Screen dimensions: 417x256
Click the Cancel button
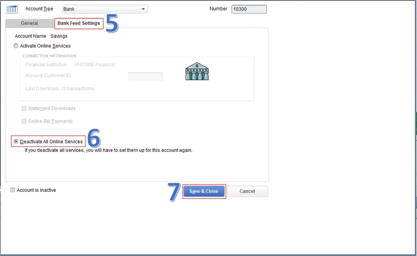pyautogui.click(x=247, y=191)
